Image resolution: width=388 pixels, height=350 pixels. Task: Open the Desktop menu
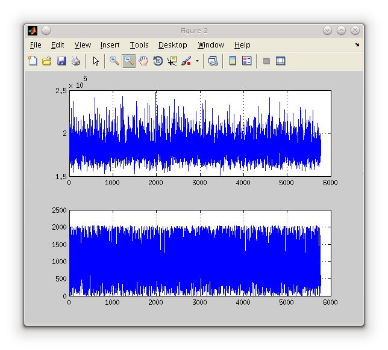(173, 45)
